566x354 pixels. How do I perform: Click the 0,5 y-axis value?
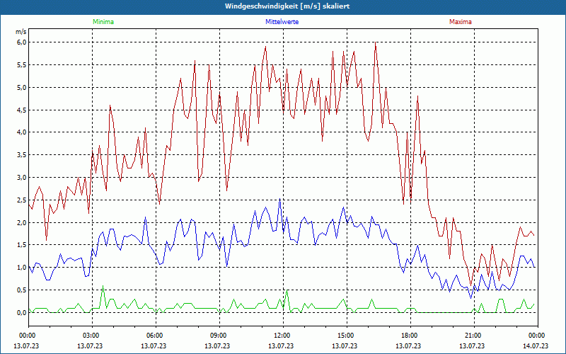(22, 290)
